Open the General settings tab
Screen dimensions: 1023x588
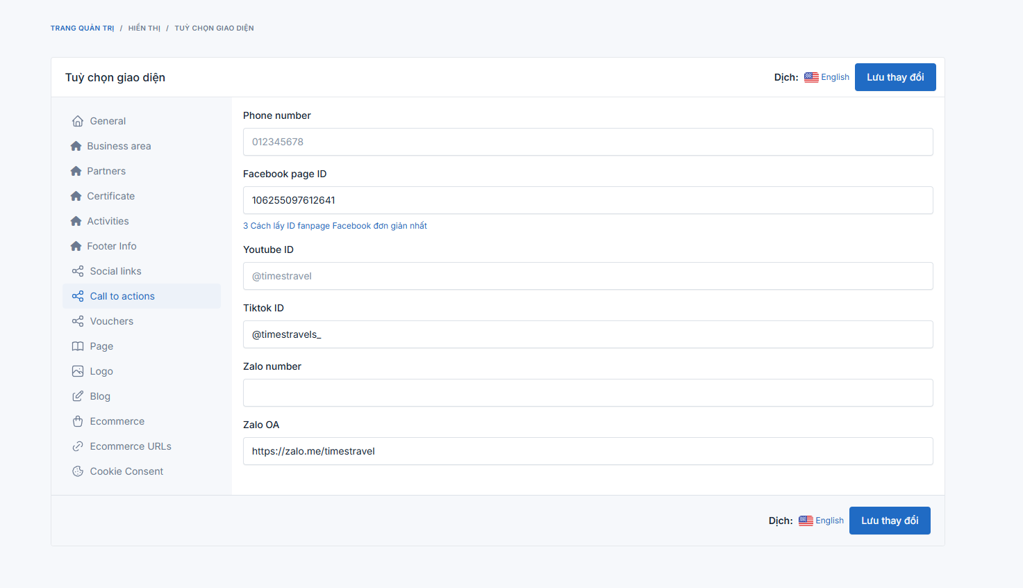coord(142,121)
